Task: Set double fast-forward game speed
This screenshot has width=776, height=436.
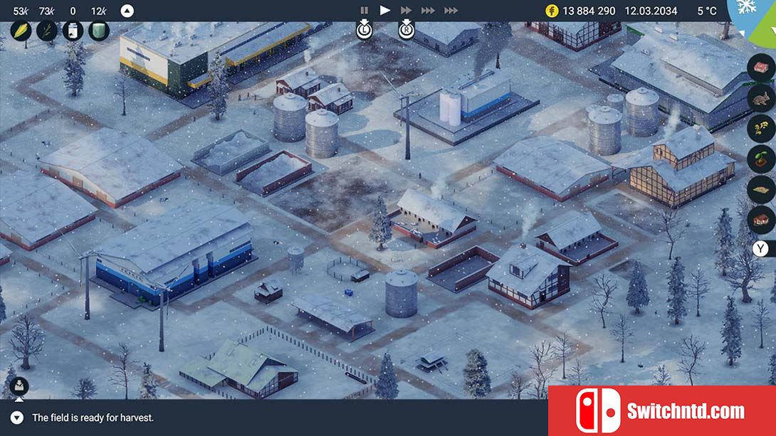Action: click(407, 11)
